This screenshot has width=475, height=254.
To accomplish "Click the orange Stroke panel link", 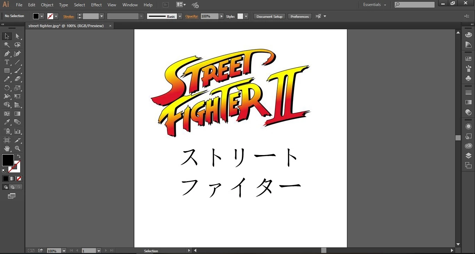I will pos(69,16).
